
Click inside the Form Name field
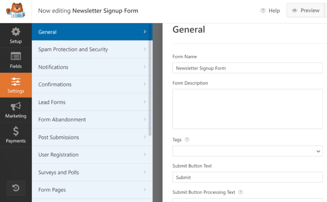[247, 68]
